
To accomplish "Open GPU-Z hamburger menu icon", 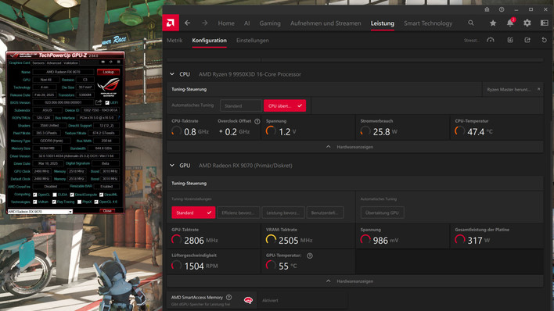I will coord(119,63).
